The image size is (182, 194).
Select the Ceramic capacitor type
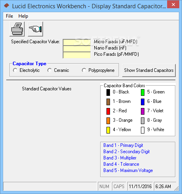[x=58, y=70]
